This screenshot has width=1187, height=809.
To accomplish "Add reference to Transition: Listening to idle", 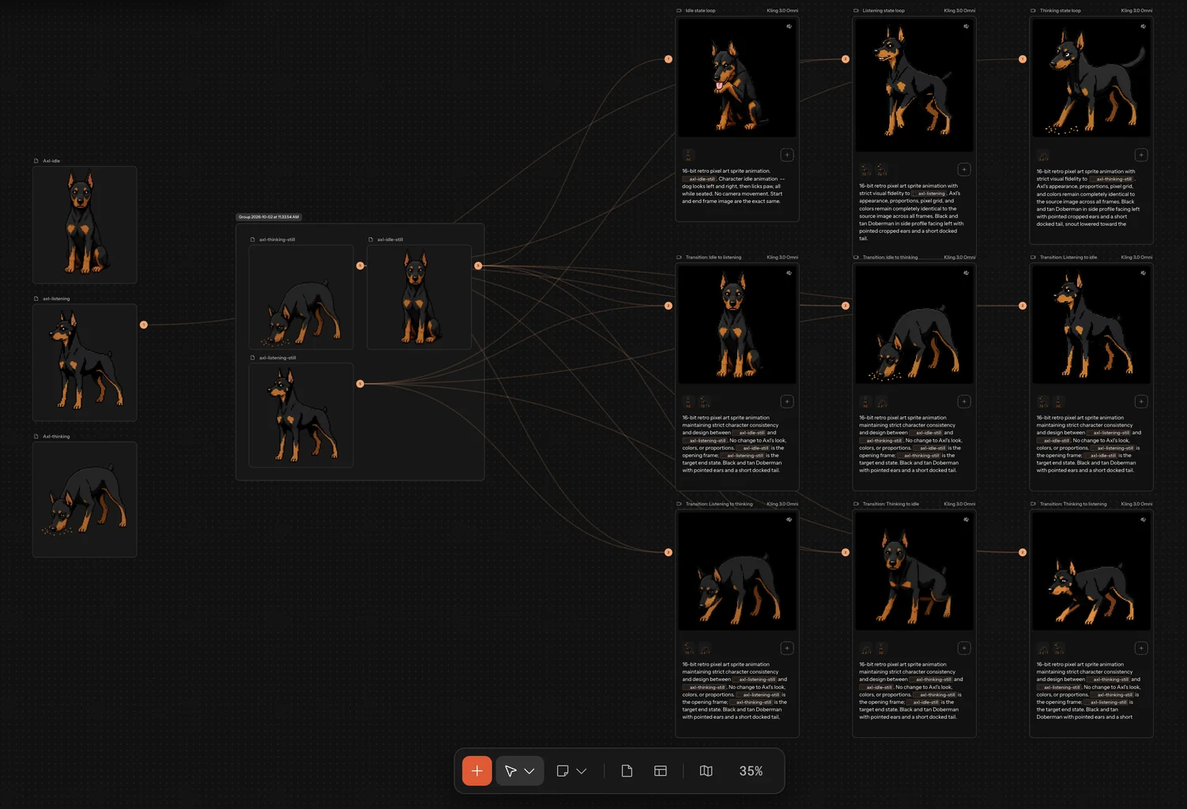I will [1141, 401].
